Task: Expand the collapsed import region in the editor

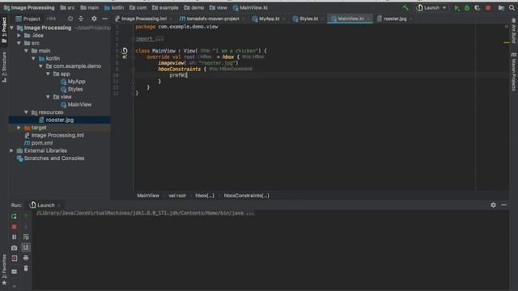Action: tap(149, 39)
